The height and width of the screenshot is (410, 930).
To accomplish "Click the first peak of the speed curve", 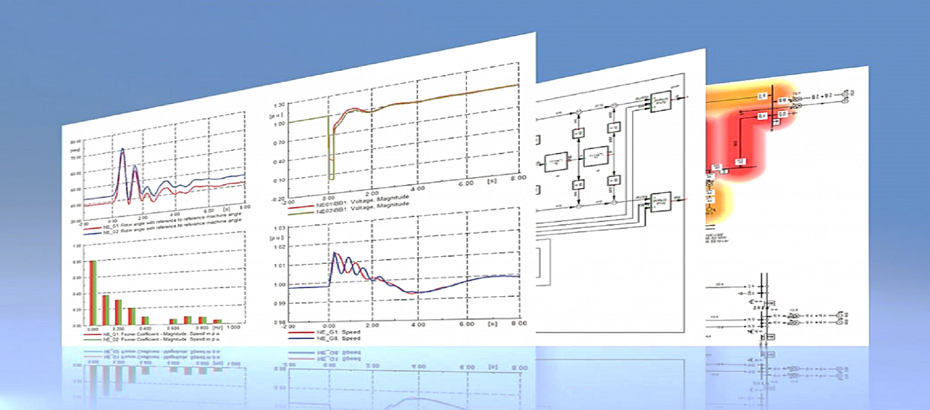I will [335, 253].
